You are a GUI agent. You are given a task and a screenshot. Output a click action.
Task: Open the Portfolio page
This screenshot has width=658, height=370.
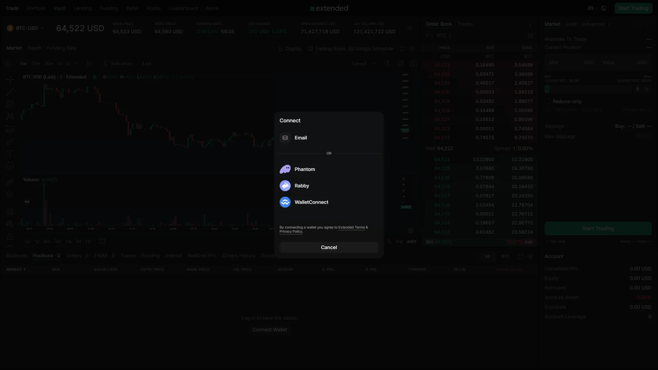pyautogui.click(x=36, y=8)
